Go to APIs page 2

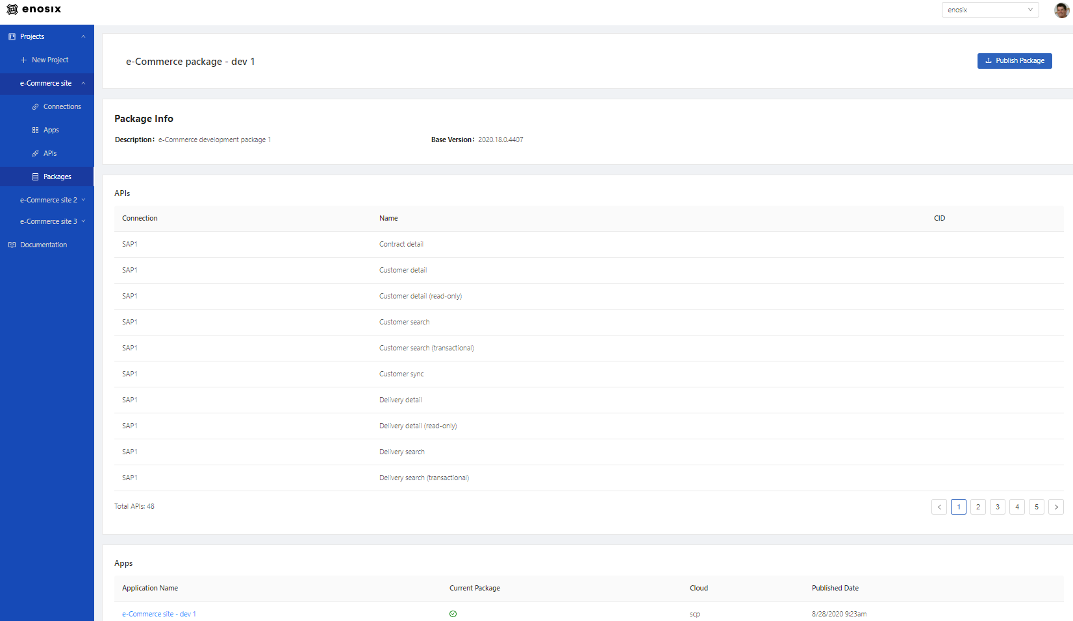(978, 507)
